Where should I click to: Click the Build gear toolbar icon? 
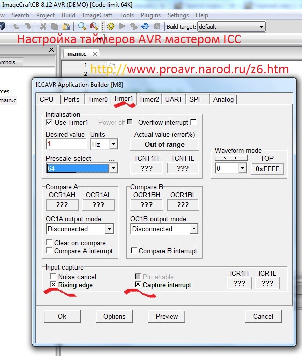click(111, 26)
